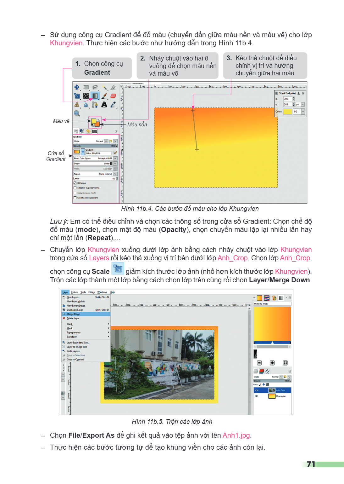Expand the Stack submenu arrow

tap(108, 324)
